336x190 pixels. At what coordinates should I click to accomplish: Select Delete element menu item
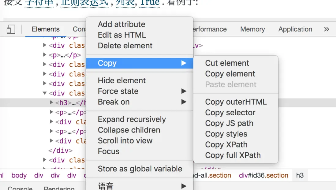(125, 46)
